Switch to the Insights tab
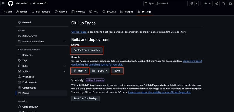 pyautogui.click(x=127, y=11)
